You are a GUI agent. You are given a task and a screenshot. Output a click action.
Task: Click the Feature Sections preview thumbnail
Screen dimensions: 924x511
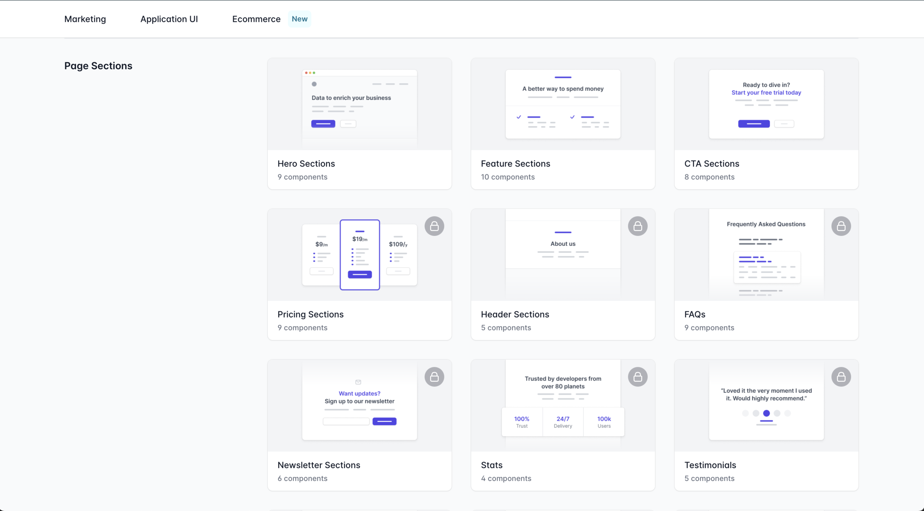[x=563, y=104]
